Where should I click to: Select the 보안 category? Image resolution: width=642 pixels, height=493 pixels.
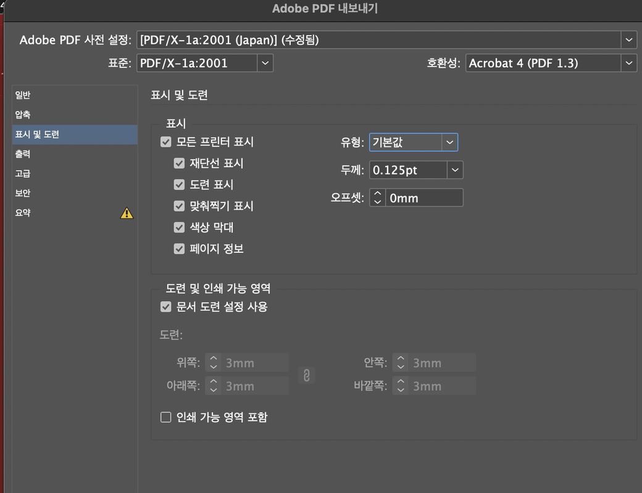[x=75, y=193]
